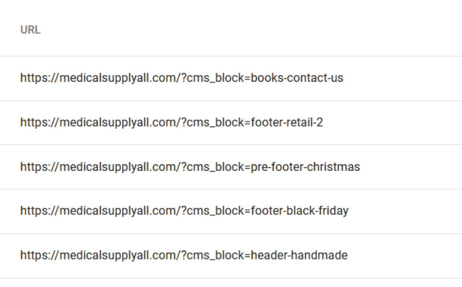462x287 pixels.
Task: Click 'medicalsupplyall.com' in the pre-footer-christmas row
Action: coord(118,167)
